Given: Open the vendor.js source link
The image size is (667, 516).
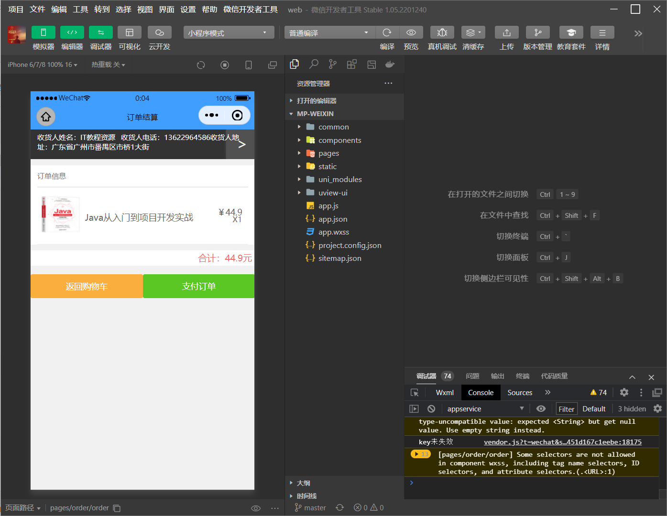Looking at the screenshot, I should 563,442.
